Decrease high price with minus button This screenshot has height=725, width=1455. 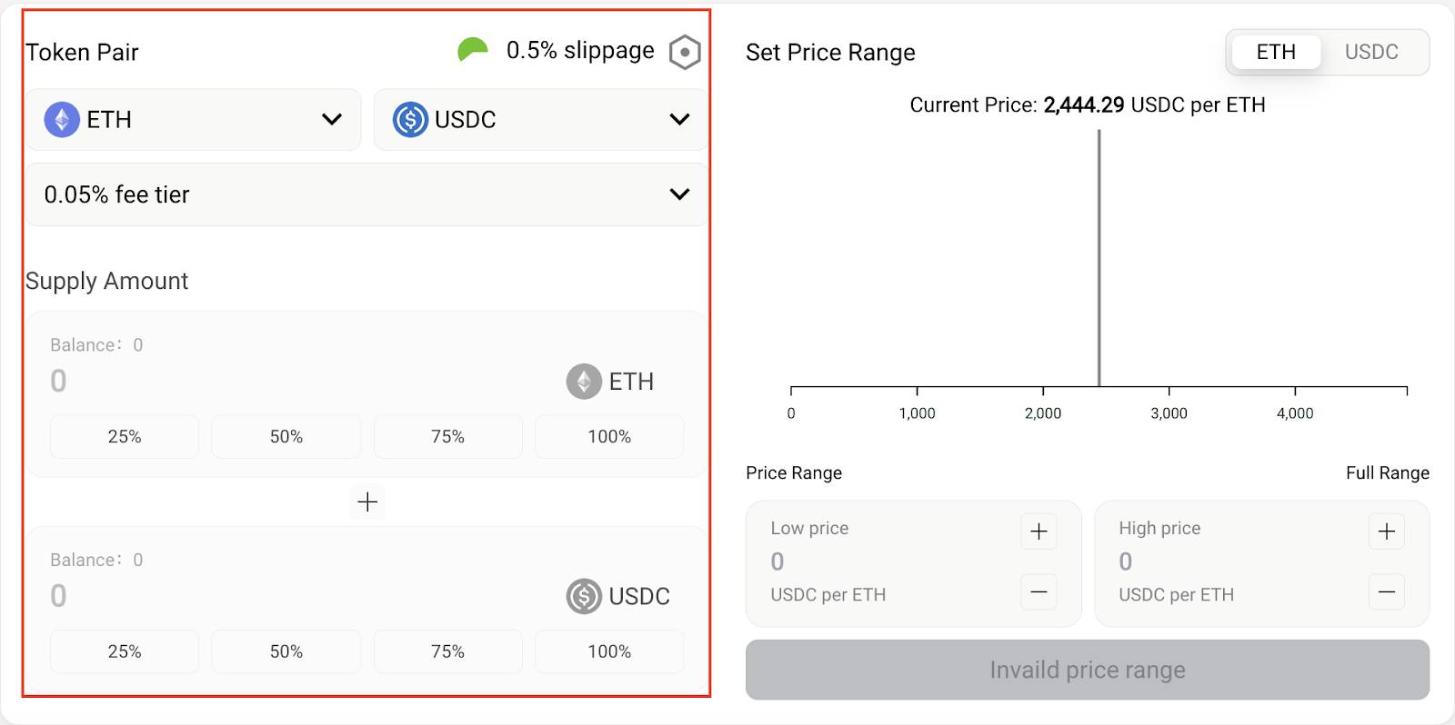(x=1387, y=592)
